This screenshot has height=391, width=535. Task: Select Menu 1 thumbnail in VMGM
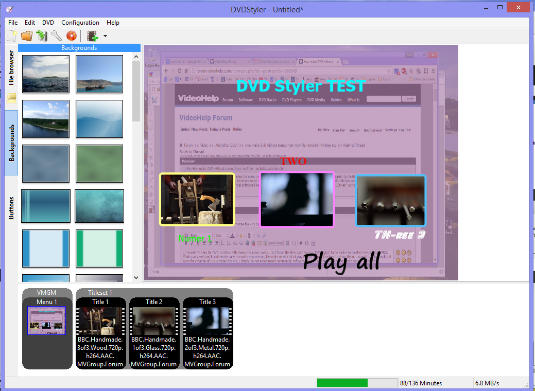[47, 321]
